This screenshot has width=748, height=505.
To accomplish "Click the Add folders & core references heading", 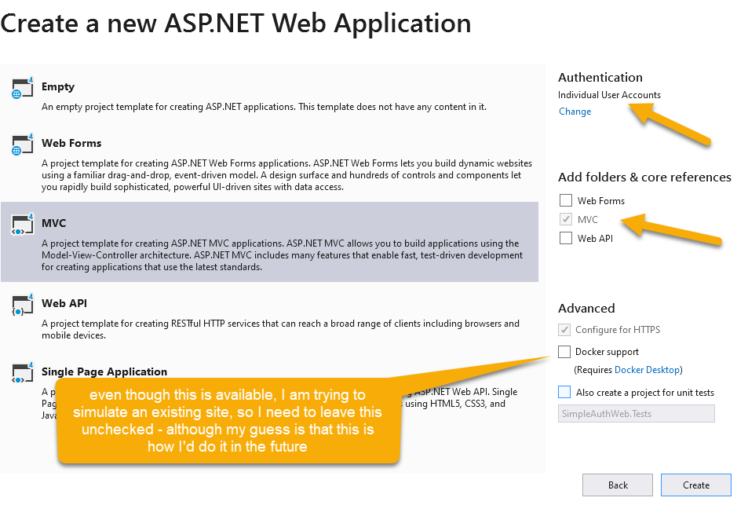I will pos(644,177).
